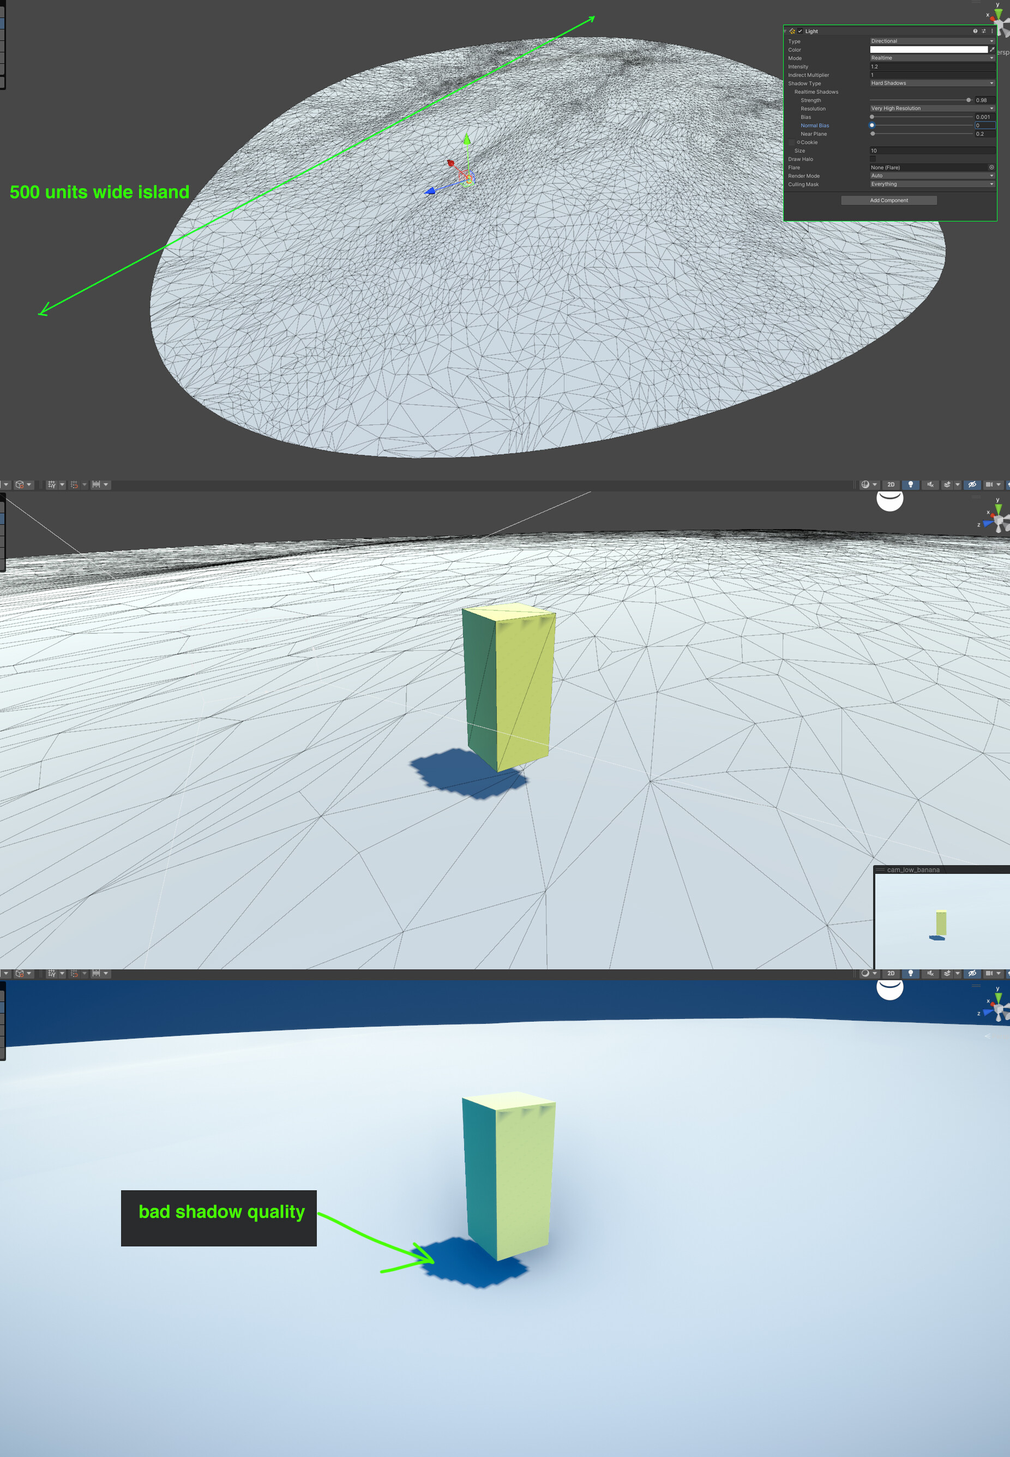
Task: Toggle the grid snapping magnet icon
Action: tap(74, 485)
